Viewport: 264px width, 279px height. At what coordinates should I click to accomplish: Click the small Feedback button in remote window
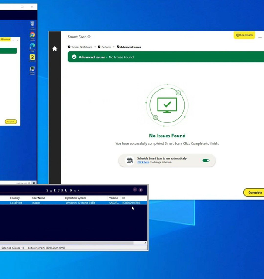pyautogui.click(x=5, y=39)
